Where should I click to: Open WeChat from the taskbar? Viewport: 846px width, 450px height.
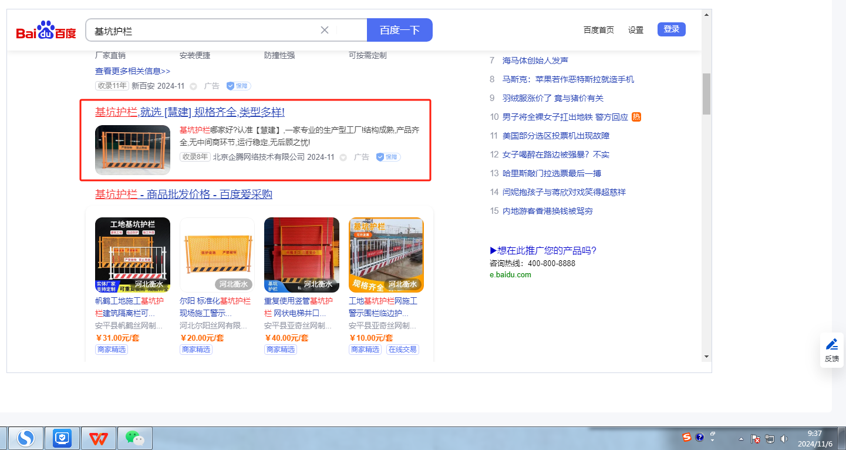(x=134, y=438)
